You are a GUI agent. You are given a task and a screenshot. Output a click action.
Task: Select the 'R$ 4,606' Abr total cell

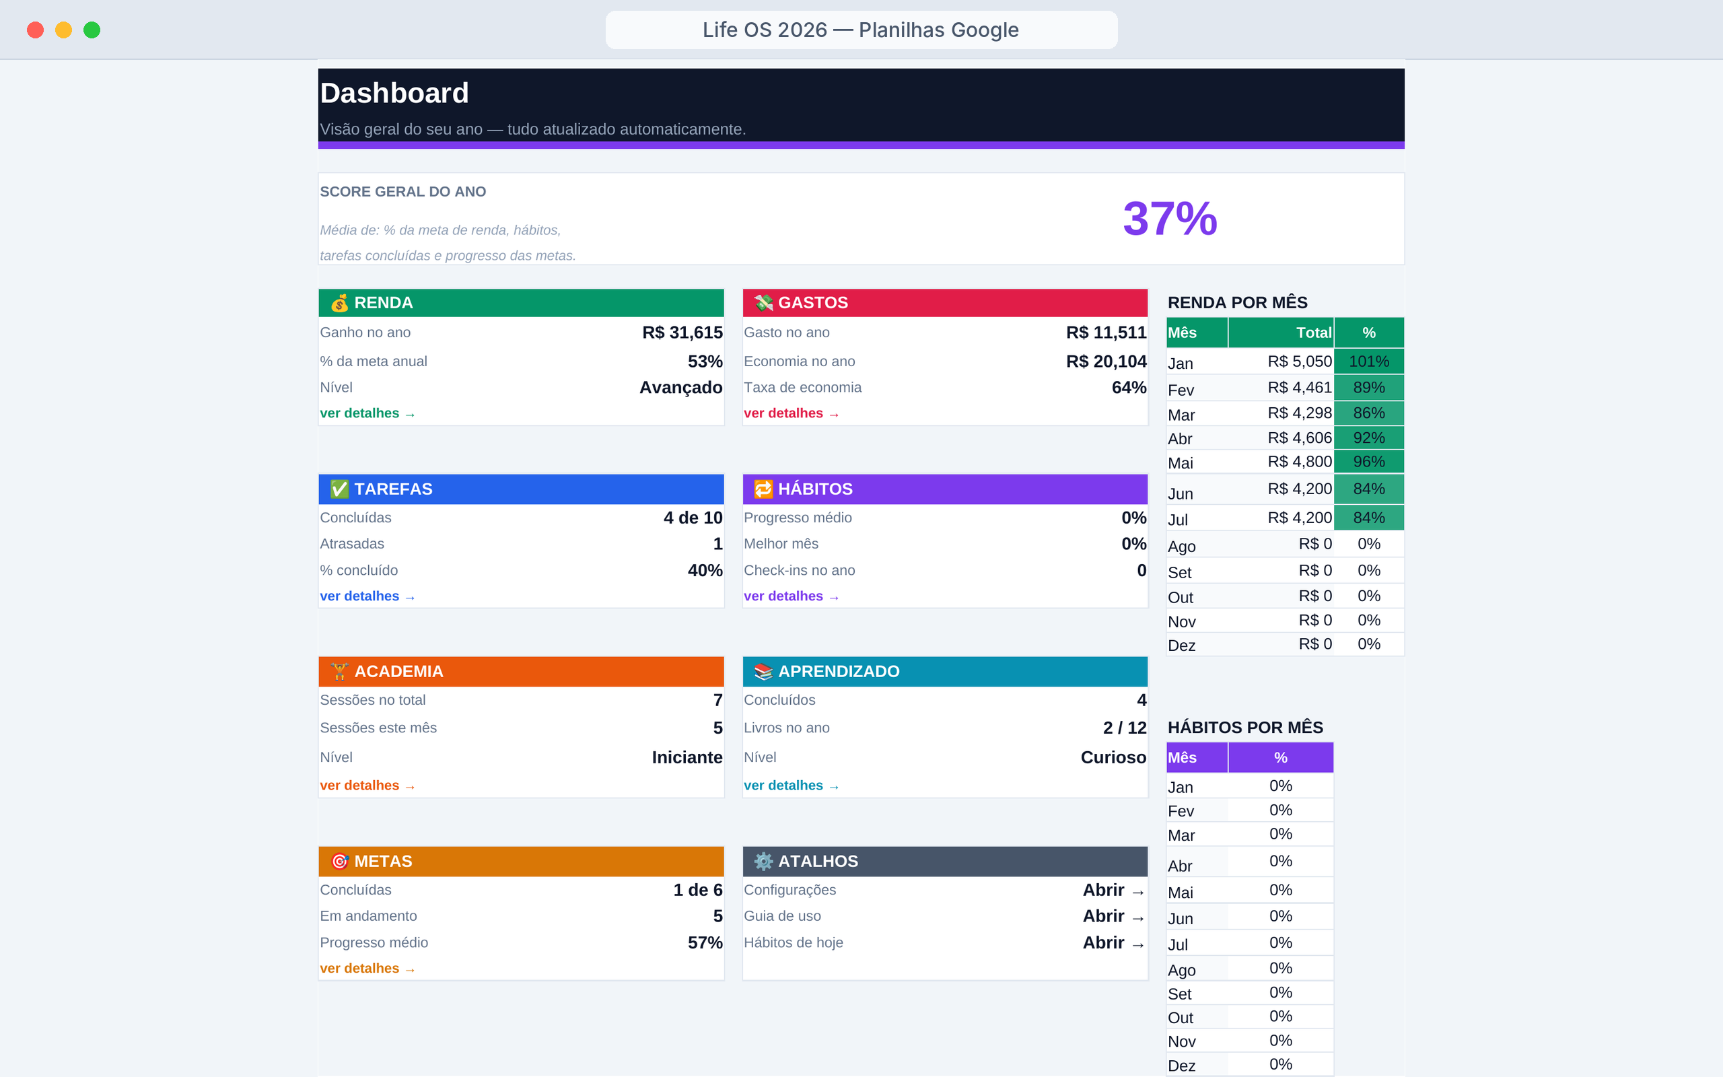[x=1281, y=438]
